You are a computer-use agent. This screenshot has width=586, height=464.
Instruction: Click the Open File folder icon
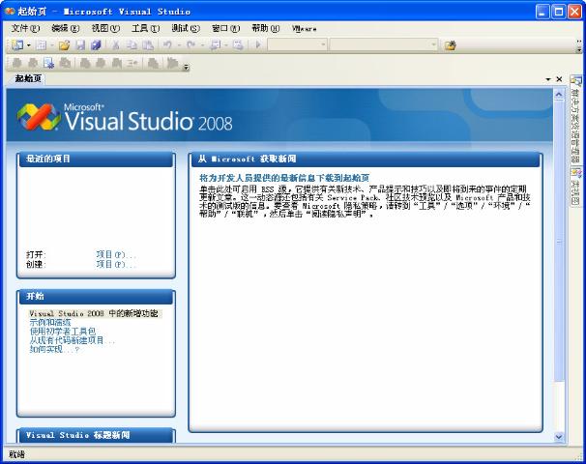(64, 45)
